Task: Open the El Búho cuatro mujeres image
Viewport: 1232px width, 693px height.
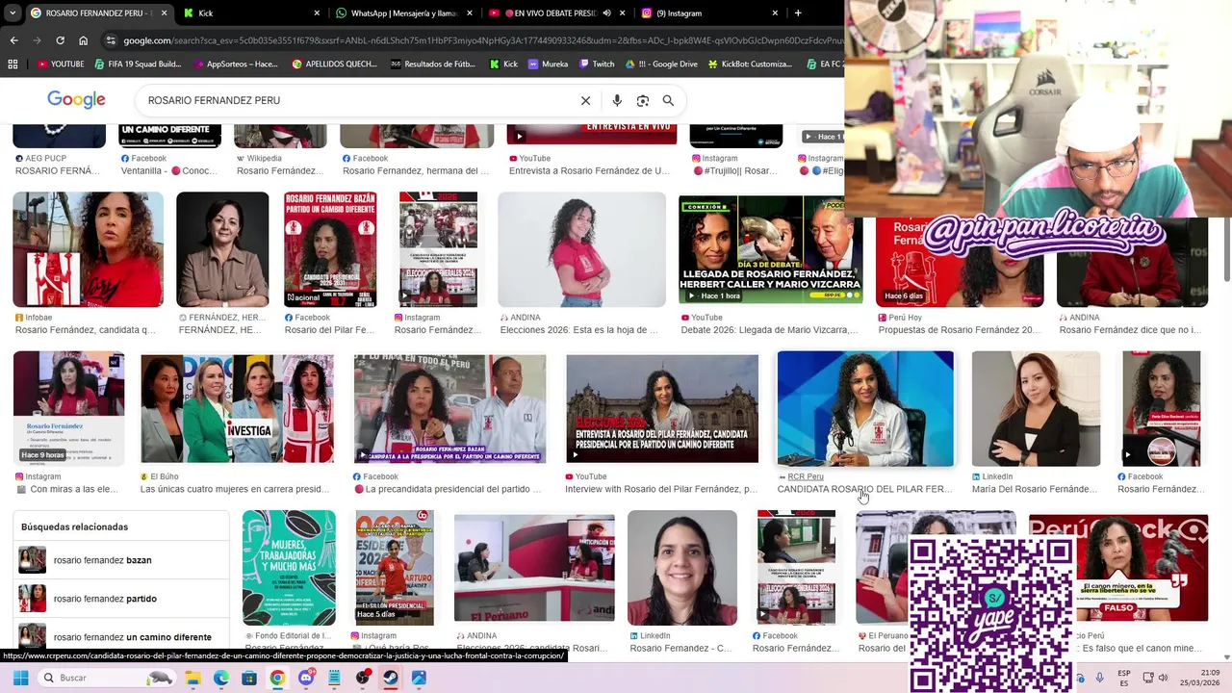Action: 237,408
